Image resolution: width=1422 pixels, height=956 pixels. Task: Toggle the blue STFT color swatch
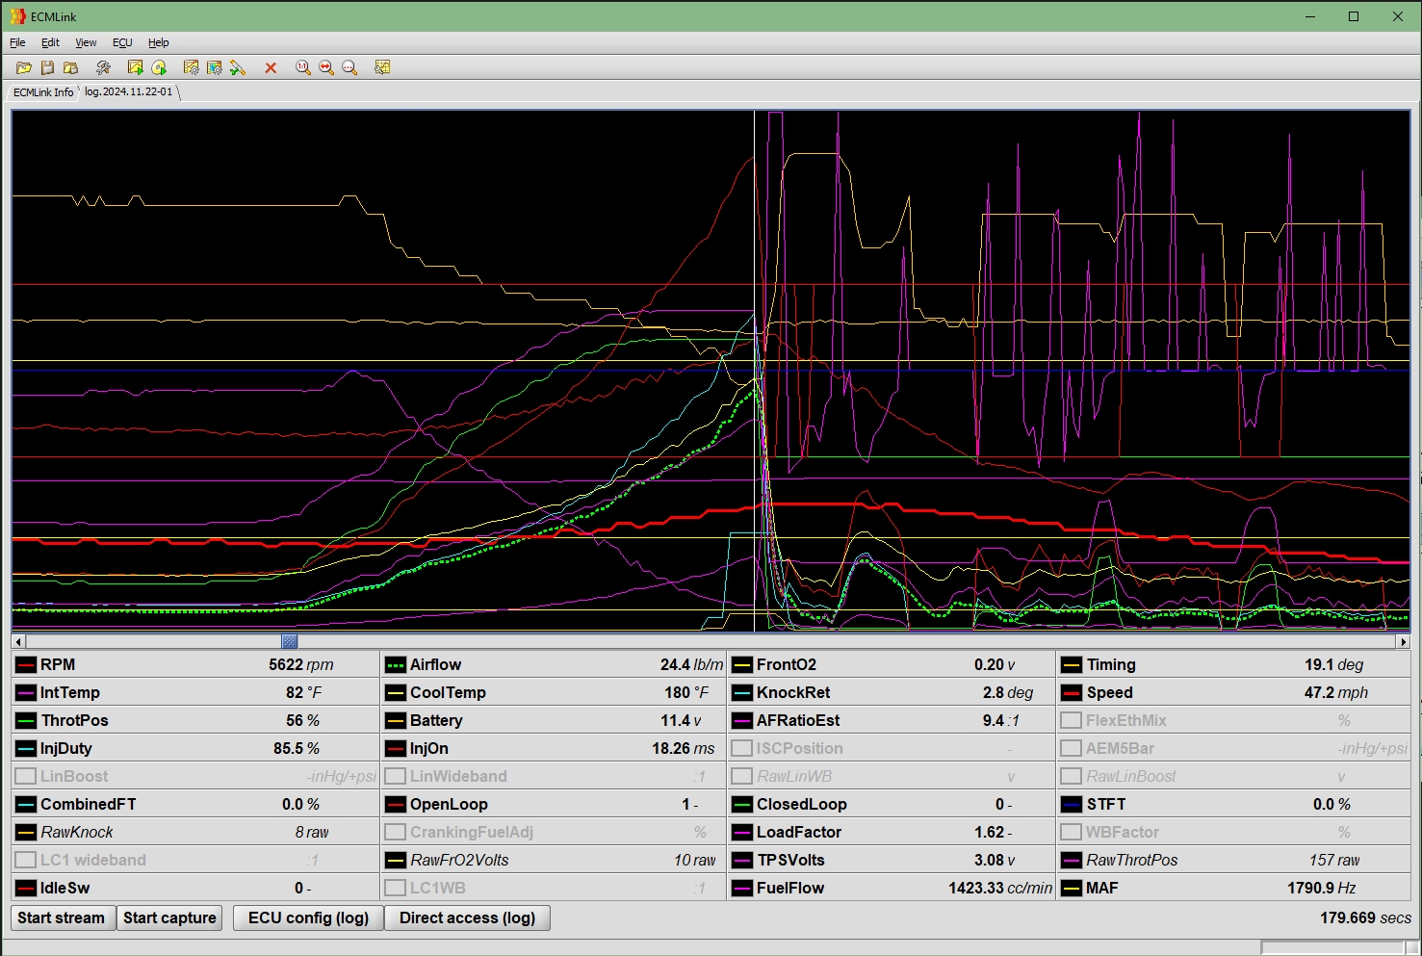[x=1072, y=804]
